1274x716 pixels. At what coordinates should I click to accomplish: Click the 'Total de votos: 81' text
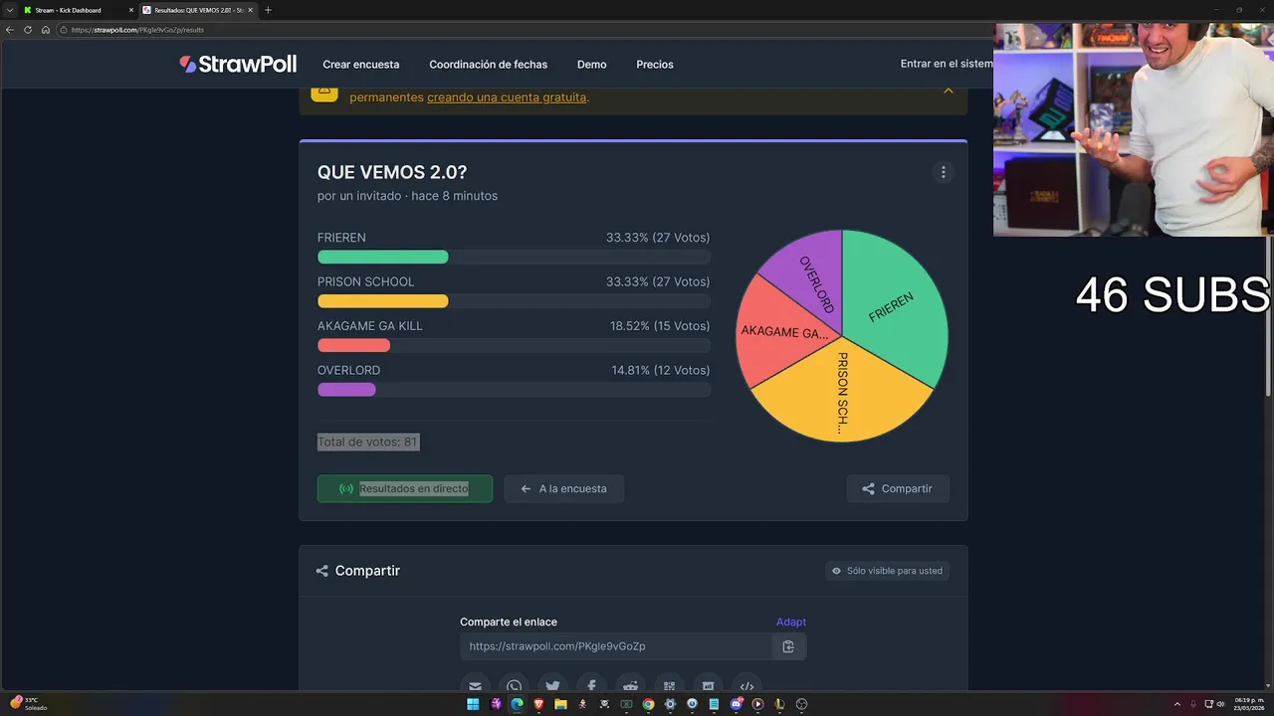(368, 442)
